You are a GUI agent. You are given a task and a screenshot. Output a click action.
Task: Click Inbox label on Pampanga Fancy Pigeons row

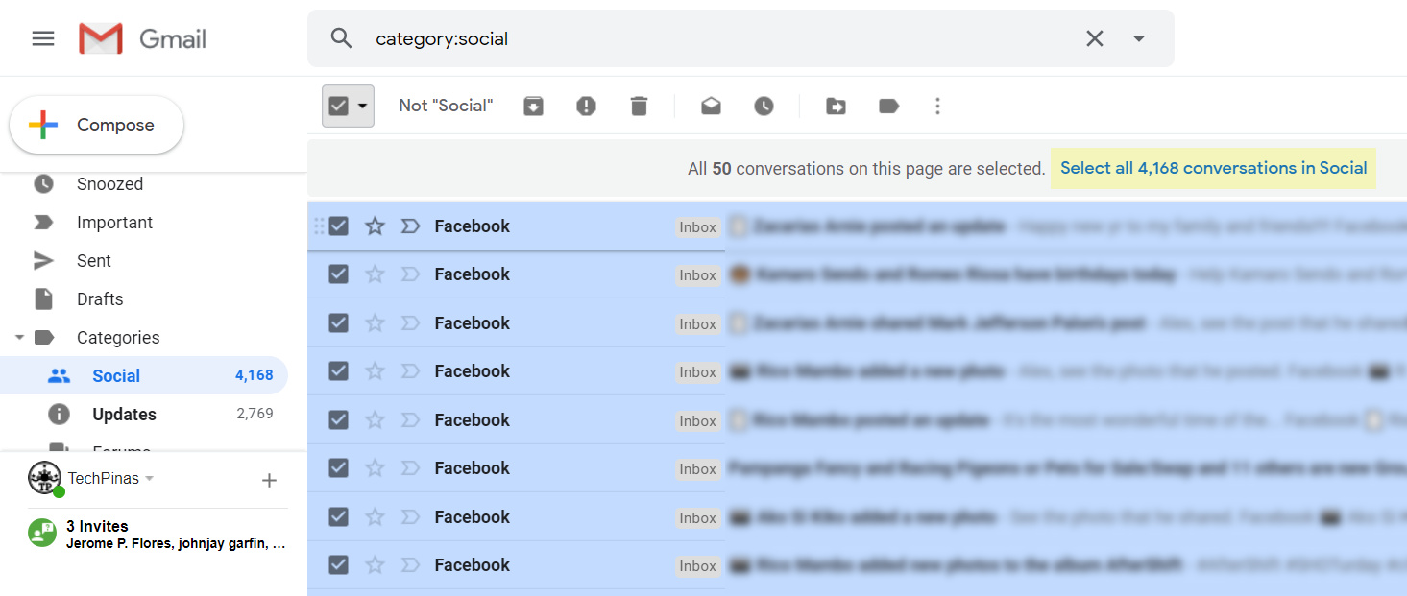pyautogui.click(x=698, y=469)
